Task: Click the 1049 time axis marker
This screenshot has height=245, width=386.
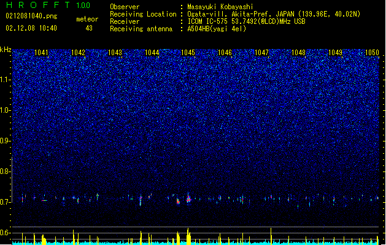Action: point(335,53)
